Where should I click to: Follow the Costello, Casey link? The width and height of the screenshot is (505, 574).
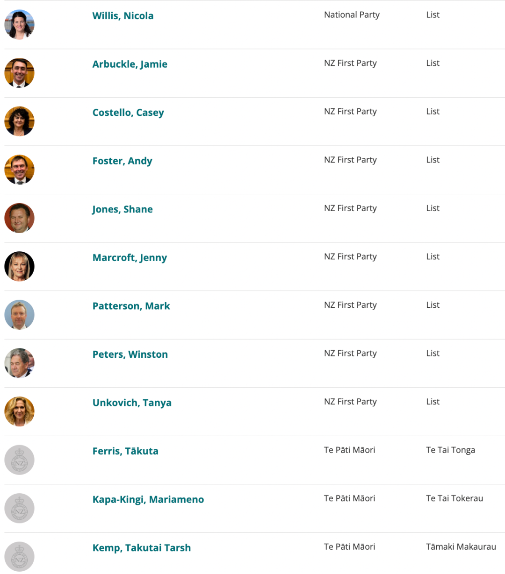point(128,113)
